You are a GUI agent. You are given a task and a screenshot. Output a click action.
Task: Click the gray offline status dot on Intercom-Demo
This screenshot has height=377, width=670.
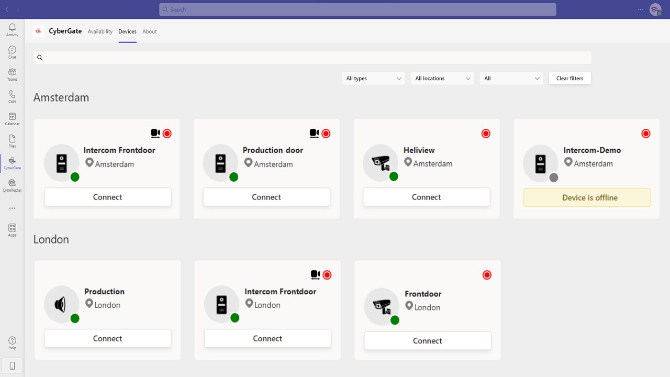554,178
